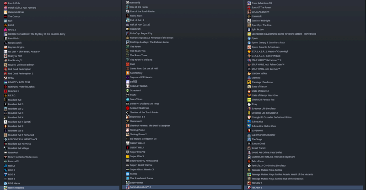366x190 pixels.
Task: Open 'The Quarry' entry
Action: point(14,16)
